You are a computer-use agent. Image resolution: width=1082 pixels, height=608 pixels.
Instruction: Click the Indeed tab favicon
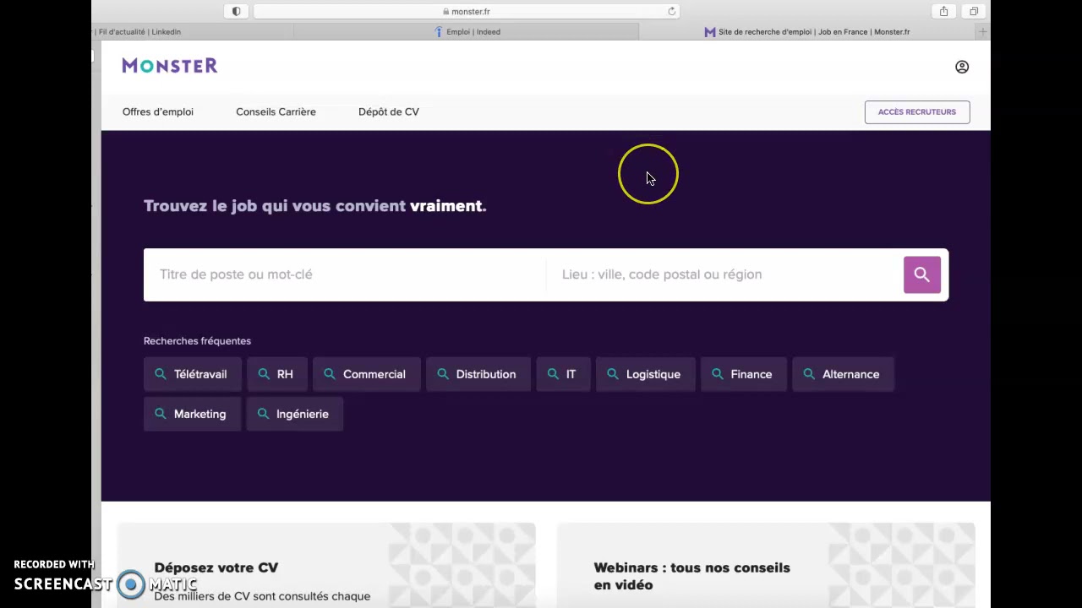click(x=439, y=32)
